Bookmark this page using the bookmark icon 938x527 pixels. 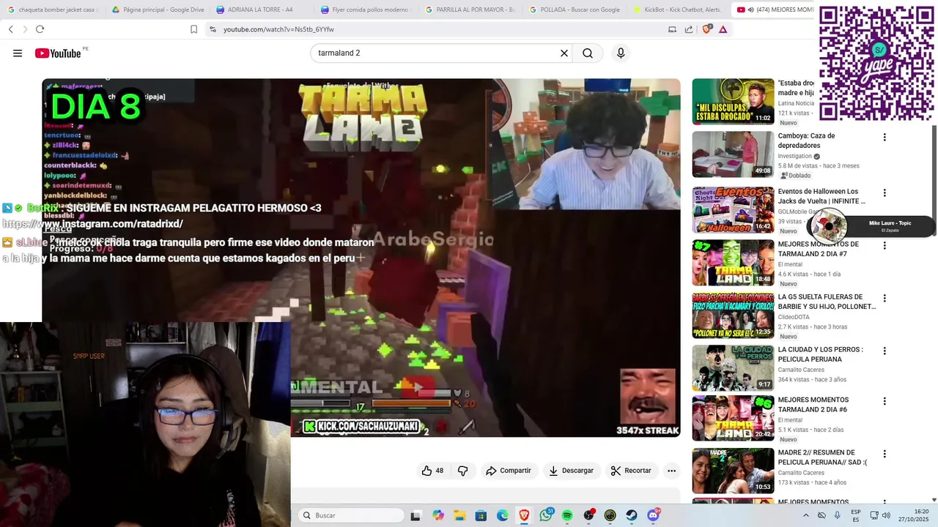(193, 29)
